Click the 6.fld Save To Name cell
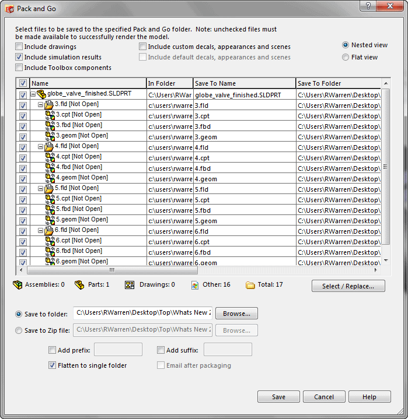Viewport: 408px width, 419px height. coord(245,231)
